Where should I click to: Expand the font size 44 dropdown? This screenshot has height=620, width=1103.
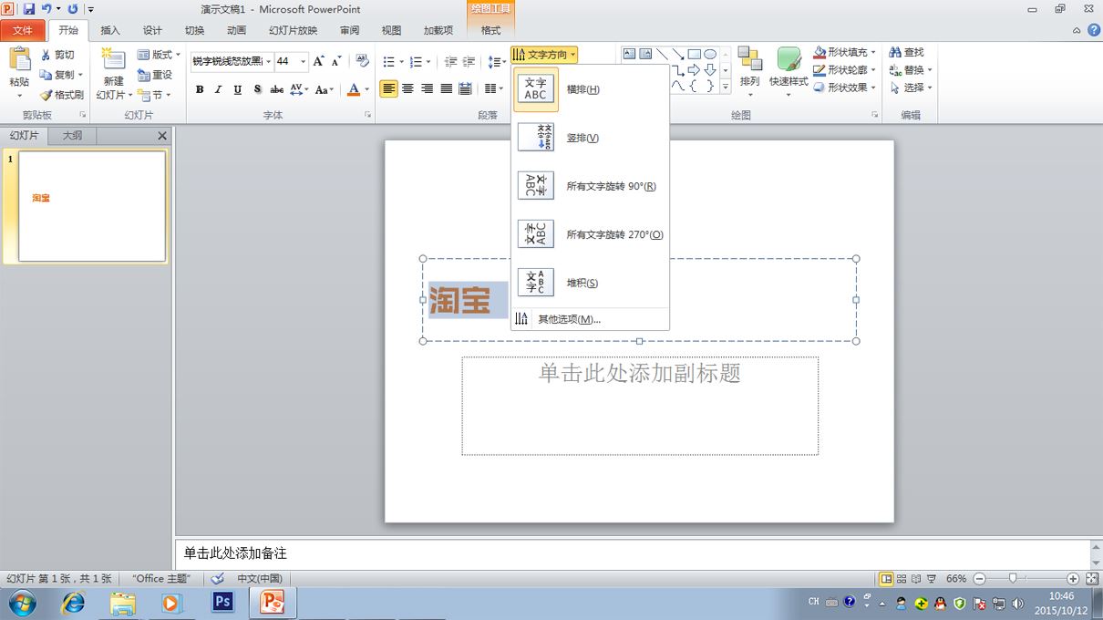(304, 62)
